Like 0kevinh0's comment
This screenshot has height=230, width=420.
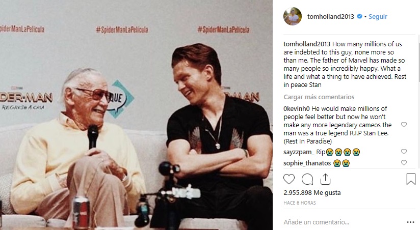pyautogui.click(x=404, y=125)
